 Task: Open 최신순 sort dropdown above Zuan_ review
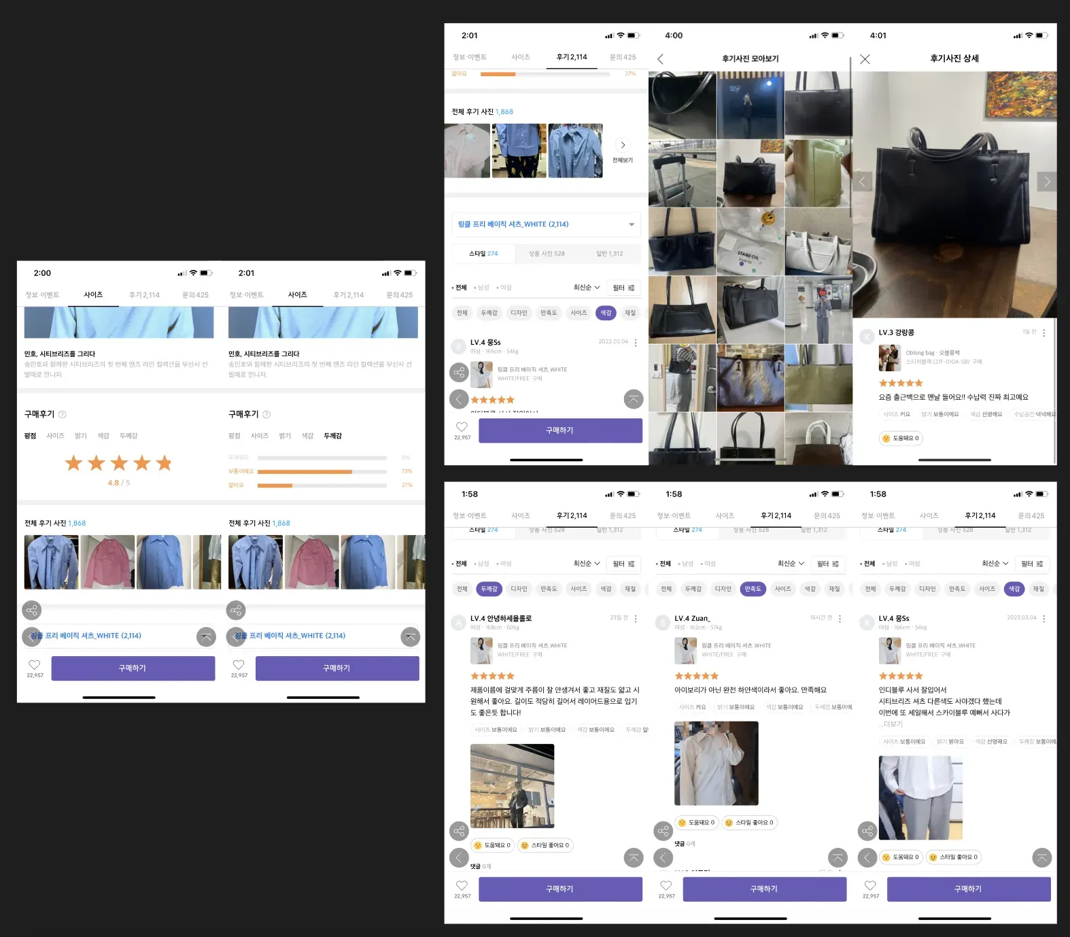[791, 564]
